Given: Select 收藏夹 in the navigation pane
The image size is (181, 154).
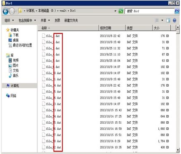Looking at the screenshot, I should (x=15, y=30).
